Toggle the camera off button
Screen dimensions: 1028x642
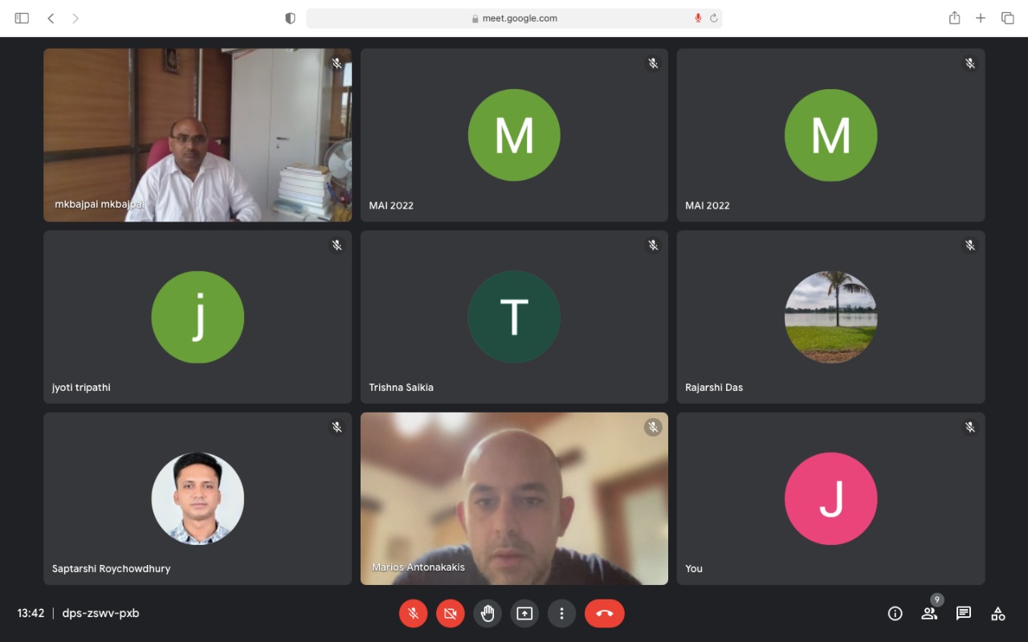point(451,613)
